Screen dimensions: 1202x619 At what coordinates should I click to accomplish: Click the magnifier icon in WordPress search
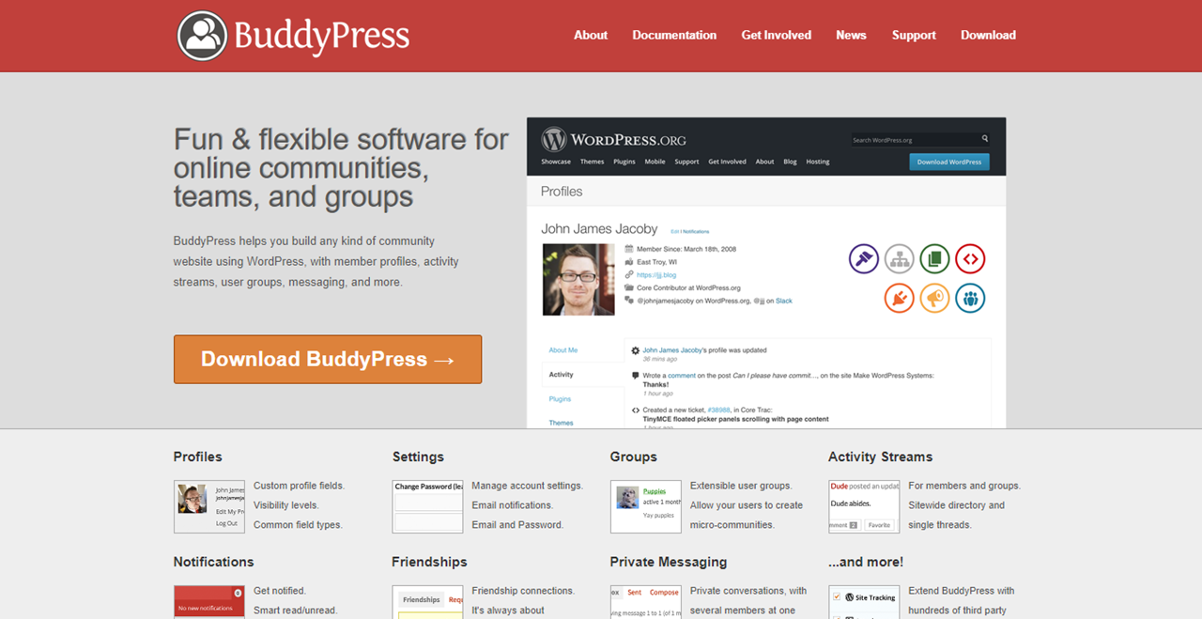pyautogui.click(x=985, y=139)
